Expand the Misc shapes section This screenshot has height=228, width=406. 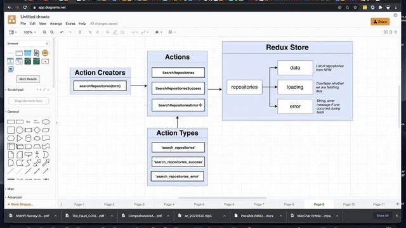point(11,189)
